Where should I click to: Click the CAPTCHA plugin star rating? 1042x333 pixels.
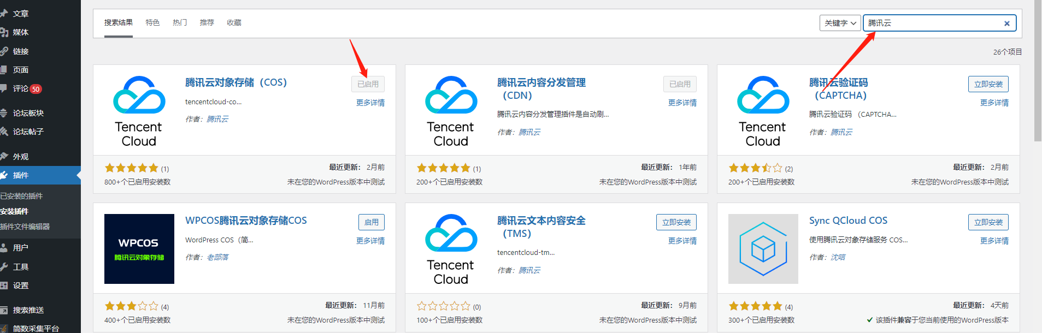tap(755, 168)
